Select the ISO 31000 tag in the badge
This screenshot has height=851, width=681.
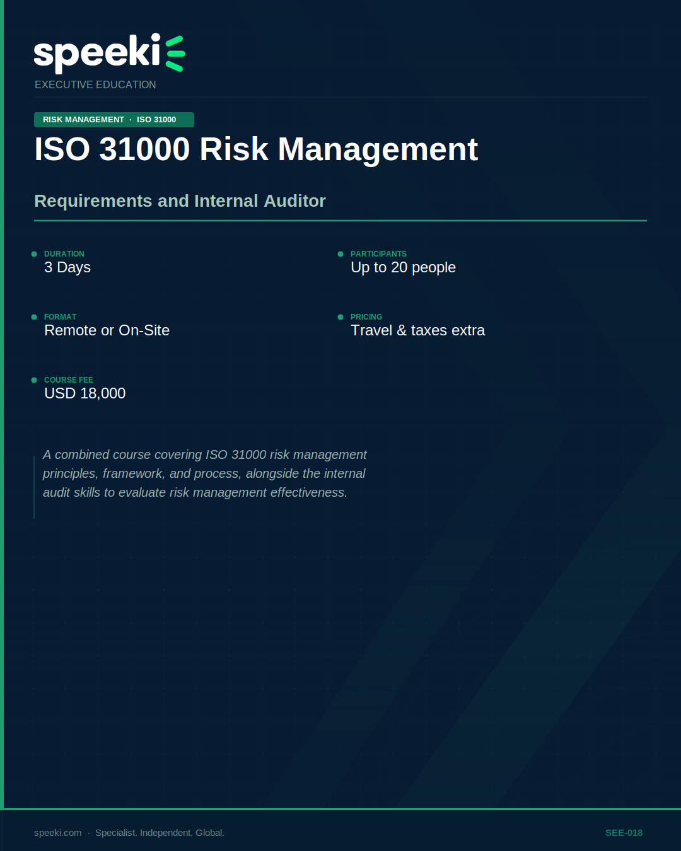point(156,119)
